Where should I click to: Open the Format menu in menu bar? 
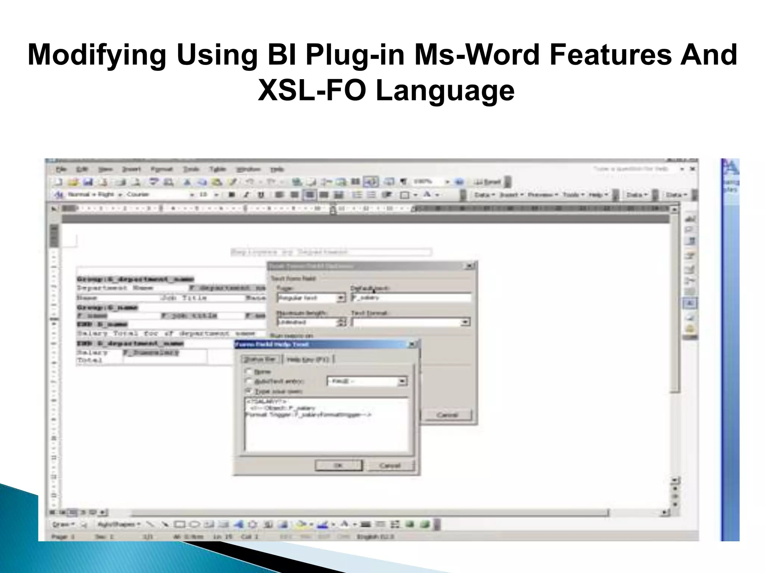(x=162, y=169)
